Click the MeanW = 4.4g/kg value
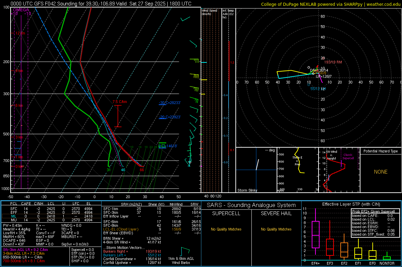The width and height of the screenshot is (402, 267). pyautogui.click(x=16, y=229)
